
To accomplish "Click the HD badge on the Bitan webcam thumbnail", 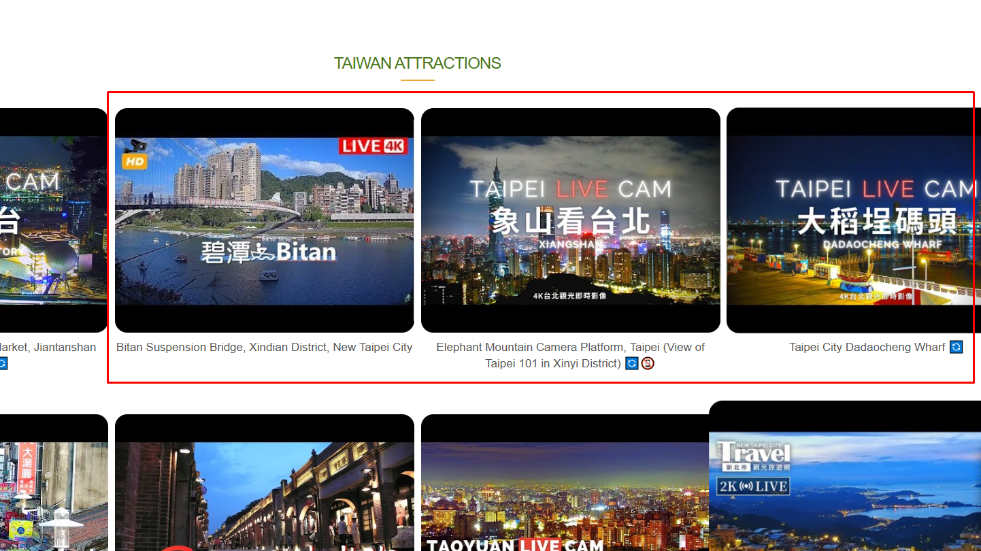I will 134,161.
